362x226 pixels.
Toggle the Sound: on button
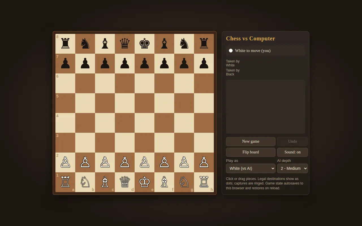(x=292, y=152)
